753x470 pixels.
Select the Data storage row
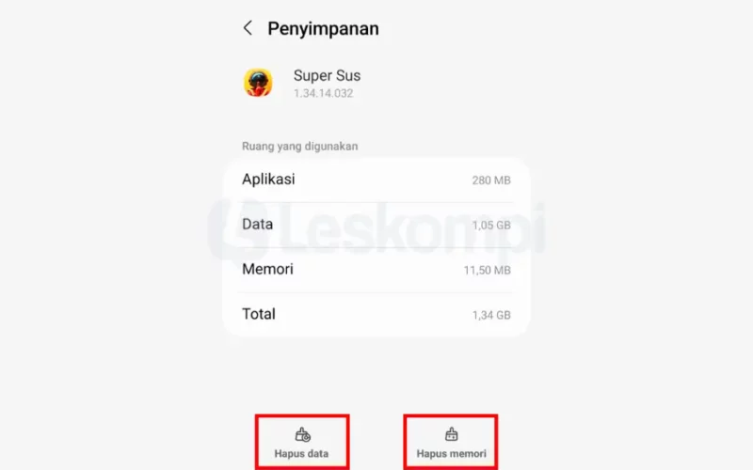(376, 225)
